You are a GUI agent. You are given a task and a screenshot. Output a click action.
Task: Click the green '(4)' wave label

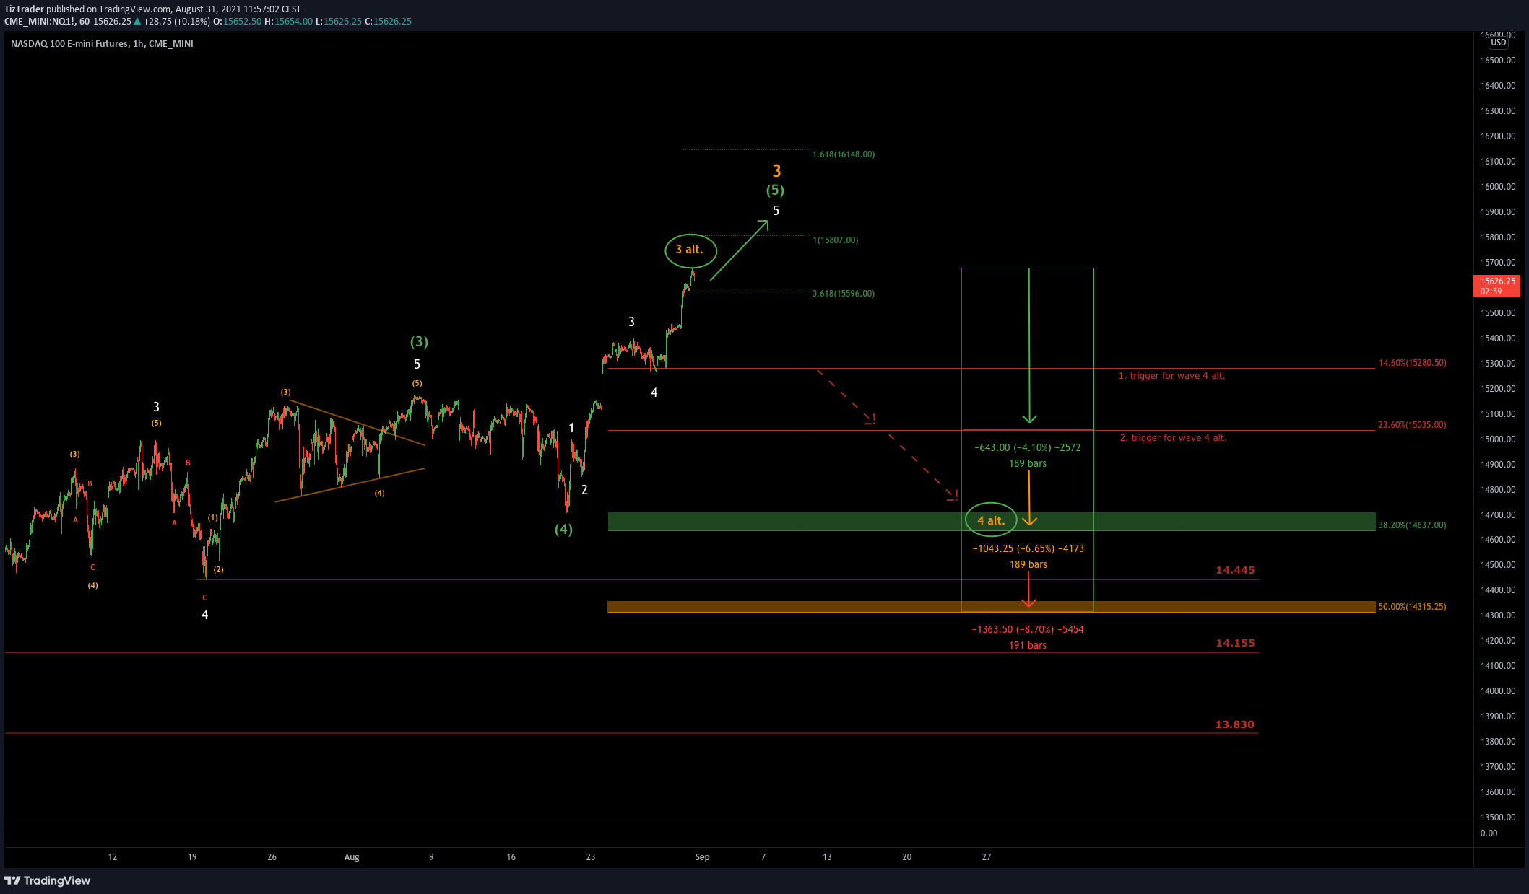[x=563, y=530]
